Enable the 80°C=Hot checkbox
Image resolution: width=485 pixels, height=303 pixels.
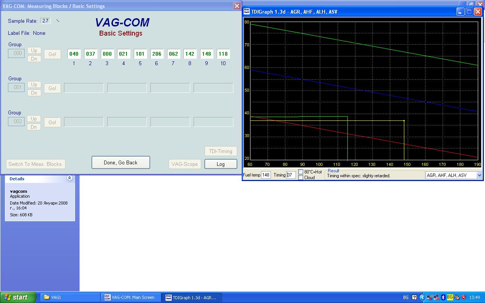click(301, 172)
